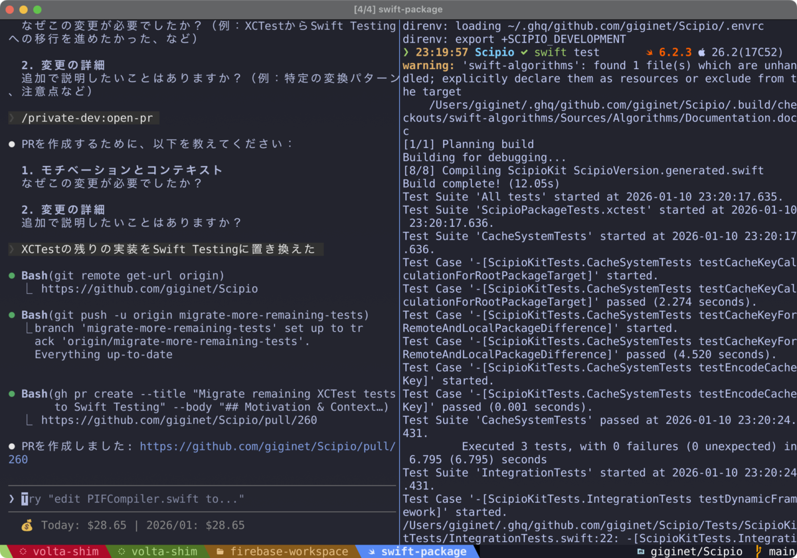Click the green bullet beside Bash(gh pr create
Screen dimensions: 797x558
coord(12,394)
